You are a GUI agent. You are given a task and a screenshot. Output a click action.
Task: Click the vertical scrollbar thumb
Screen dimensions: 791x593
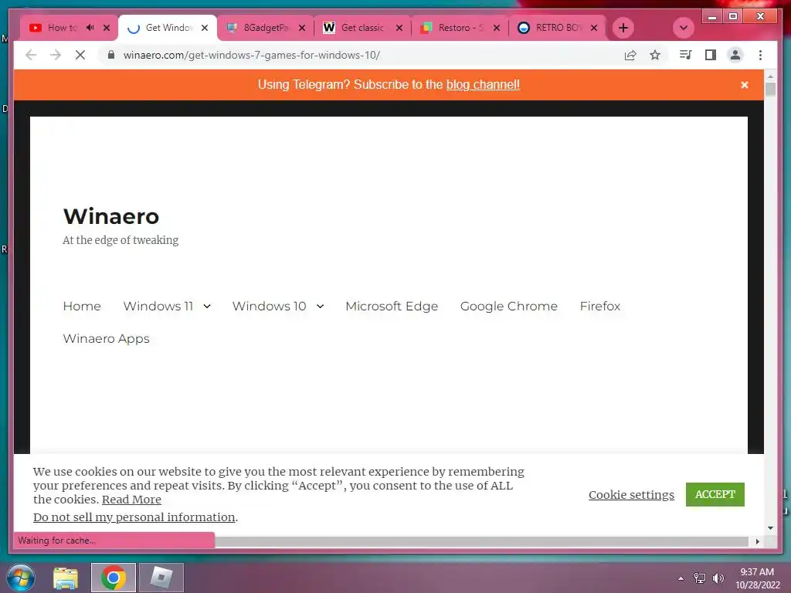770,90
